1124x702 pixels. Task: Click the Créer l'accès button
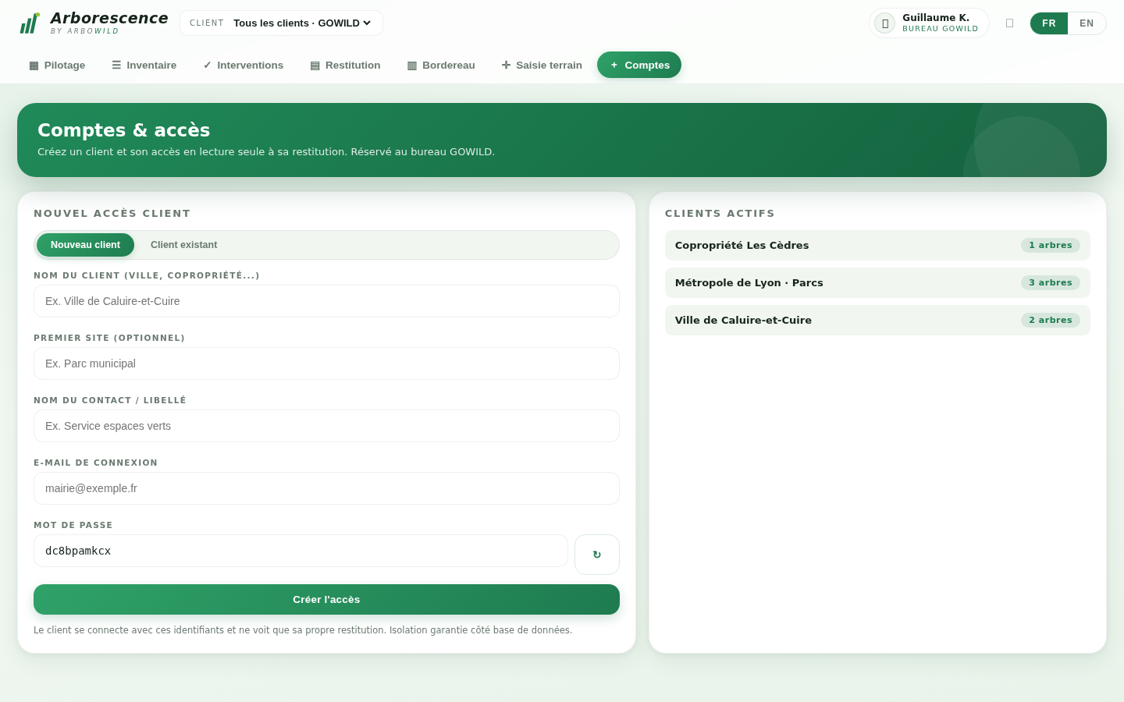coord(326,599)
